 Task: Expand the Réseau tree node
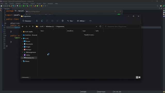pyautogui.click(x=22, y=61)
